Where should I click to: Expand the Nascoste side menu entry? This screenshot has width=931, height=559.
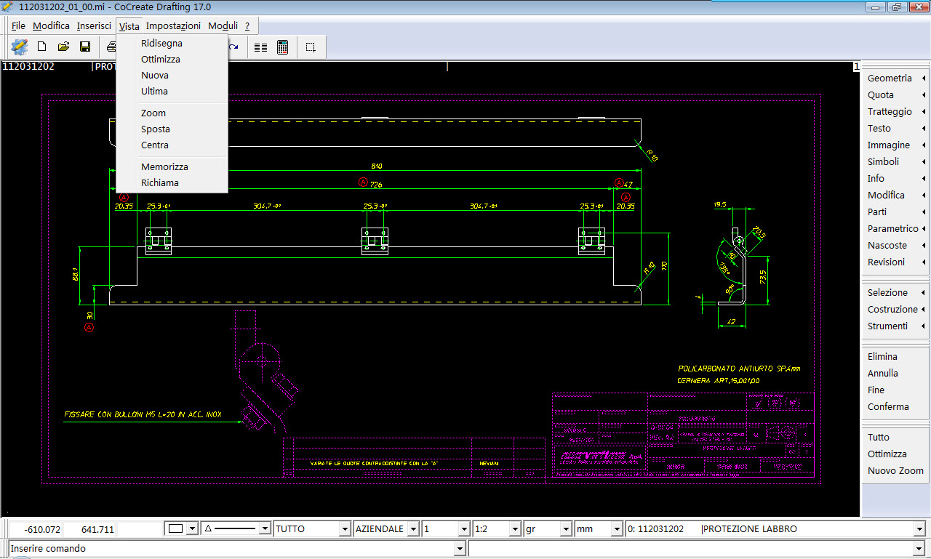click(x=895, y=245)
